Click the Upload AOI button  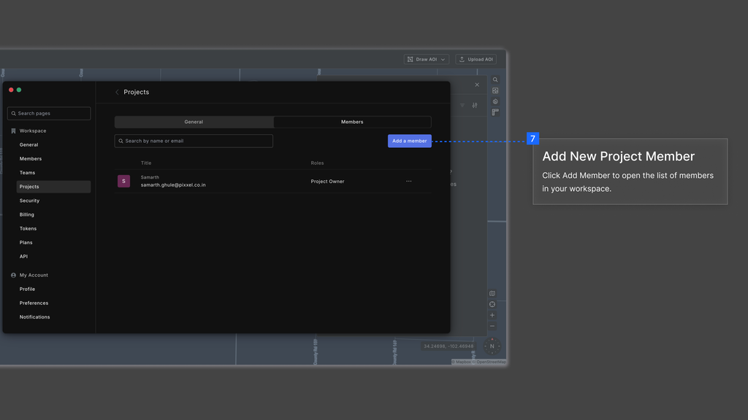pyautogui.click(x=476, y=60)
